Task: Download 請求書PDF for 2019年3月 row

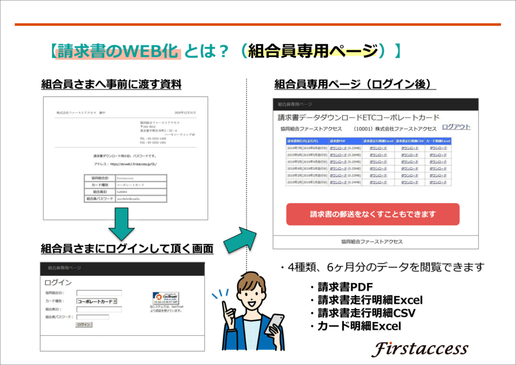Action: (x=338, y=175)
